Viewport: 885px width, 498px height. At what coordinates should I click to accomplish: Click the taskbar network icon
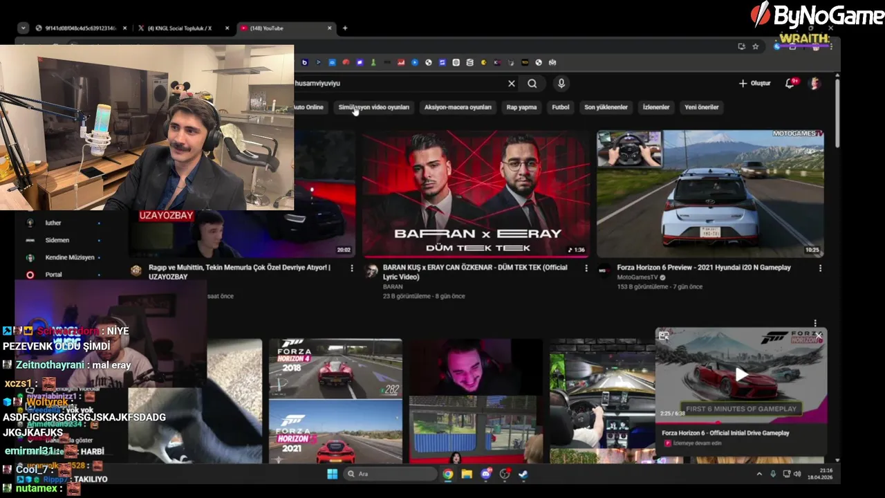coord(787,474)
